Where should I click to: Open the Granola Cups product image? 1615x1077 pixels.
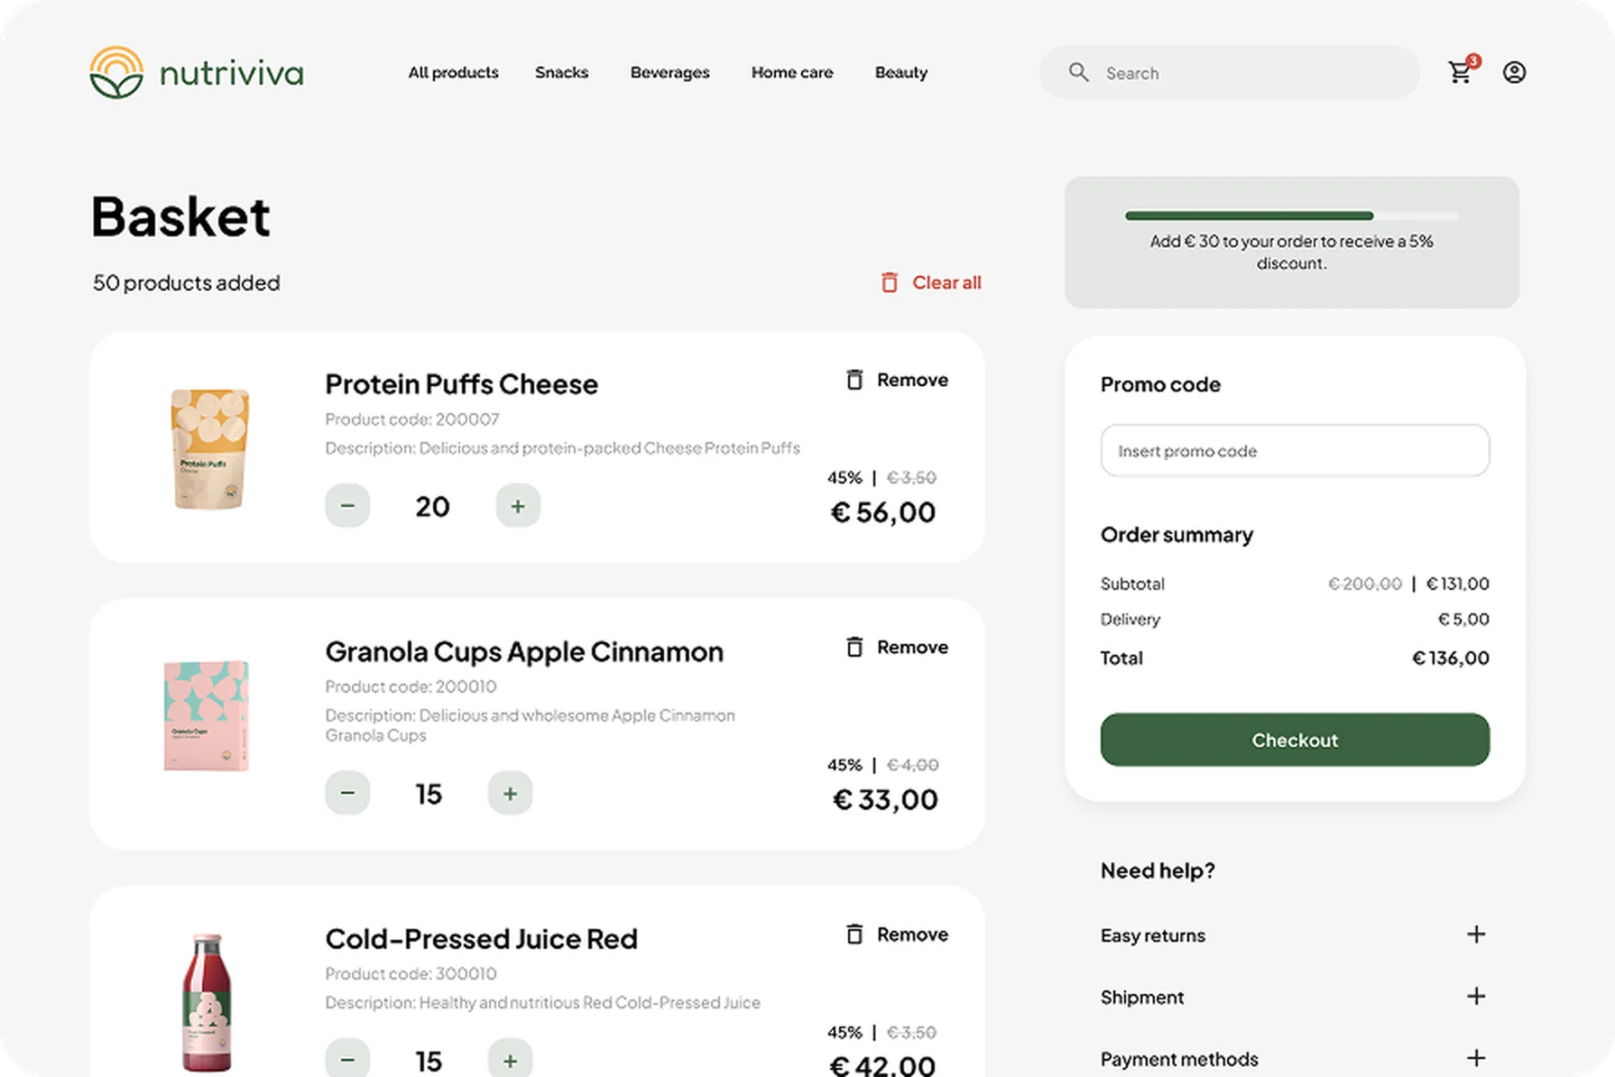206,715
